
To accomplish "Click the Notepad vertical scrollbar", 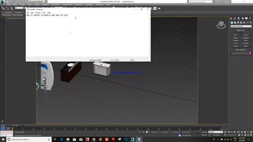I will [x=149, y=35].
